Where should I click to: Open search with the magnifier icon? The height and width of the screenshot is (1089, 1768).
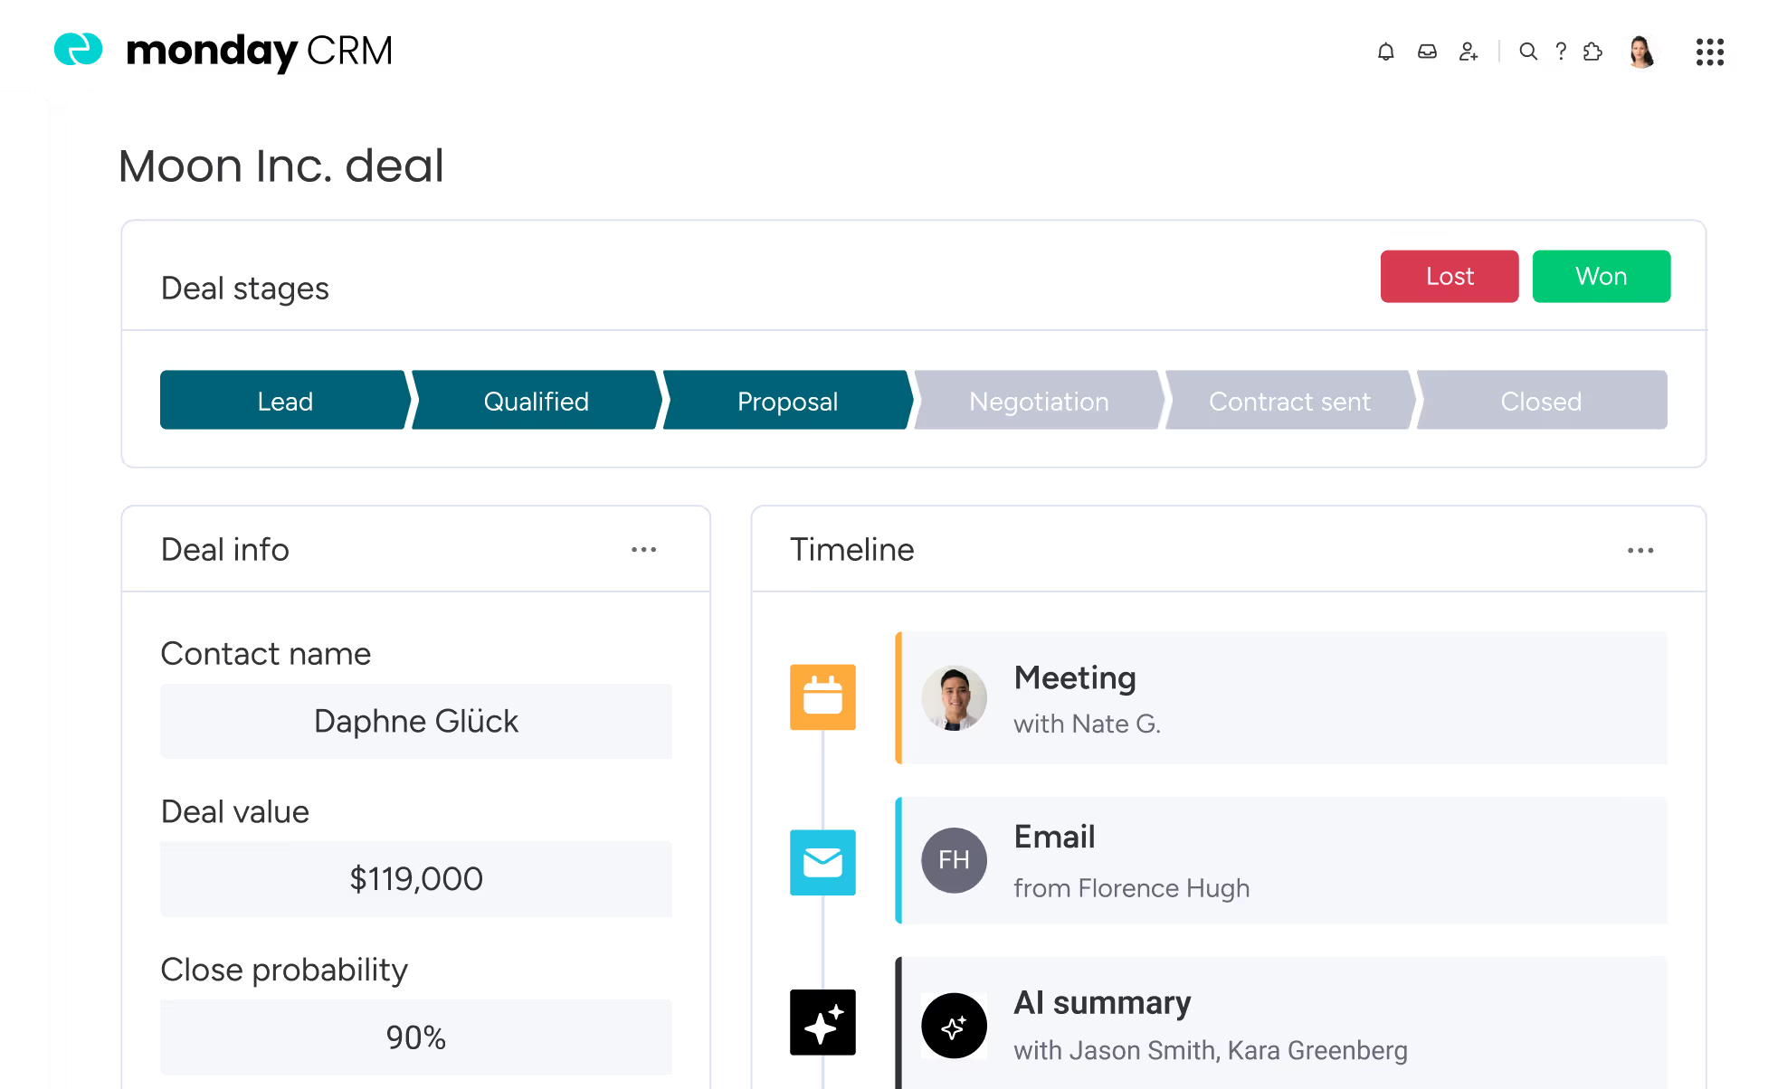coord(1528,52)
